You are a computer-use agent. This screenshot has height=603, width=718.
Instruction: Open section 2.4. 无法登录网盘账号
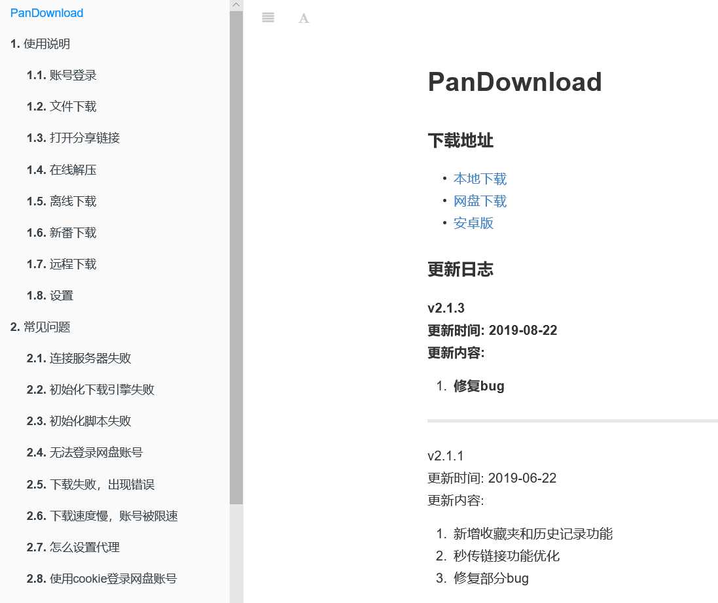coord(84,453)
